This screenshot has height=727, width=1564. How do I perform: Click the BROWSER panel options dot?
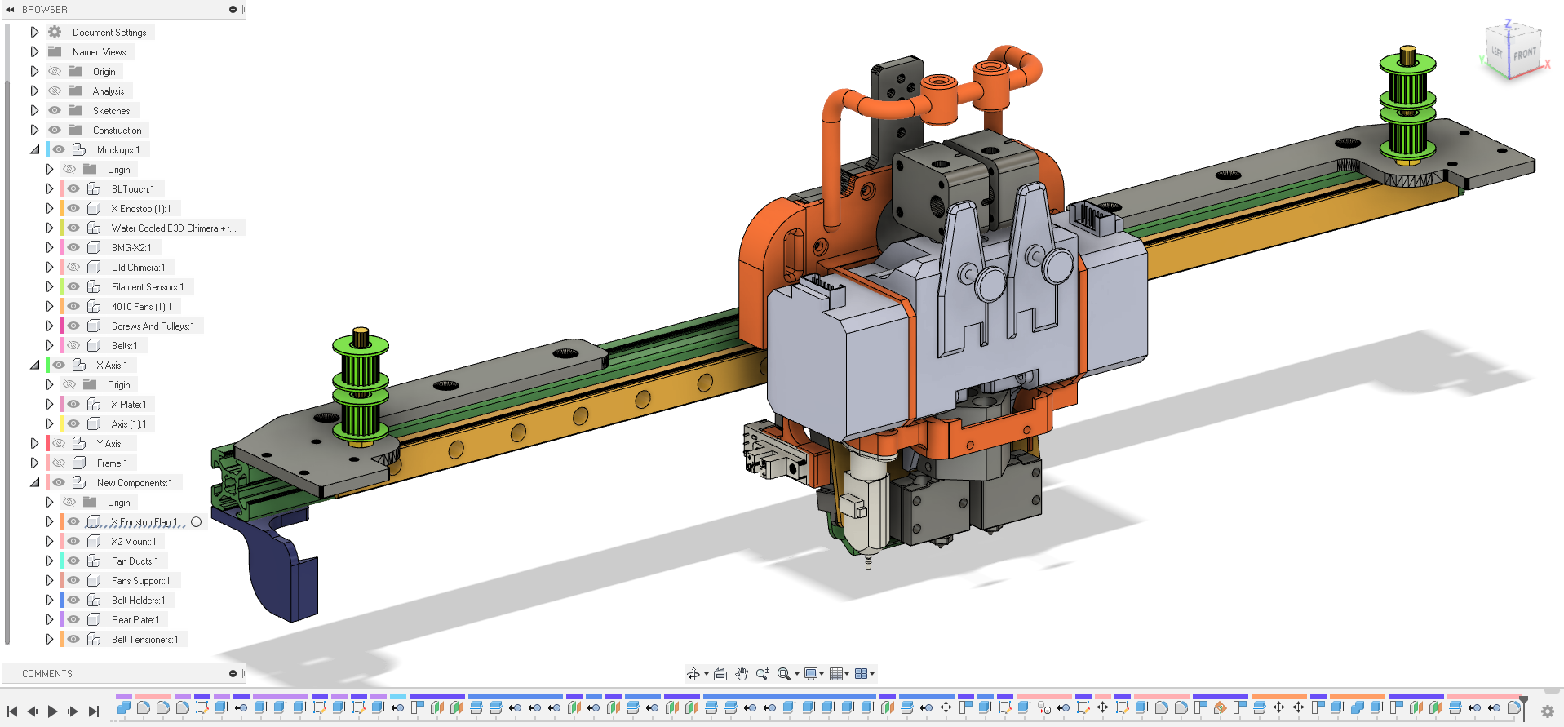(233, 9)
